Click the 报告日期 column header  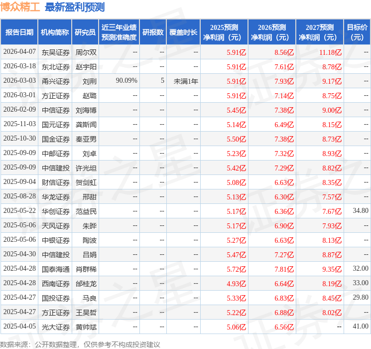19,32
